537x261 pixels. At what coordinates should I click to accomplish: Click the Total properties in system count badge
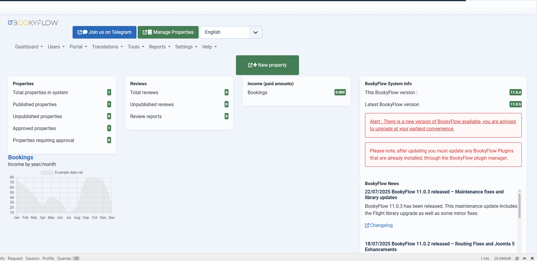pos(109,92)
